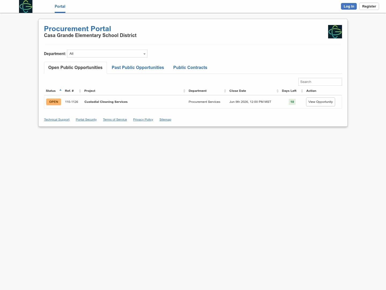Sort by Close Date column arrows
Image resolution: width=386 pixels, height=290 pixels.
[277, 91]
